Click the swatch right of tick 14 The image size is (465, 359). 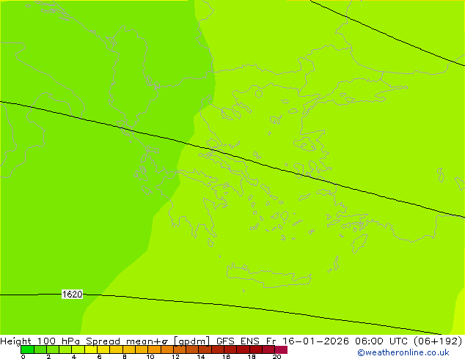205,349
